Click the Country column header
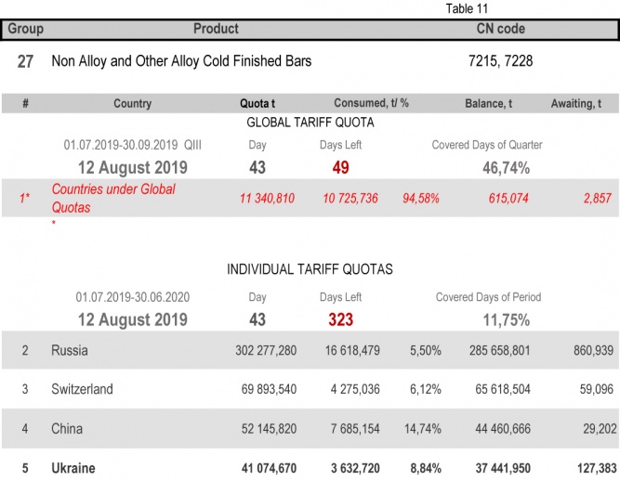This screenshot has height=481, width=620. click(132, 104)
